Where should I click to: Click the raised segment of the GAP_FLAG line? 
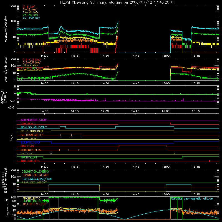click(144, 123)
